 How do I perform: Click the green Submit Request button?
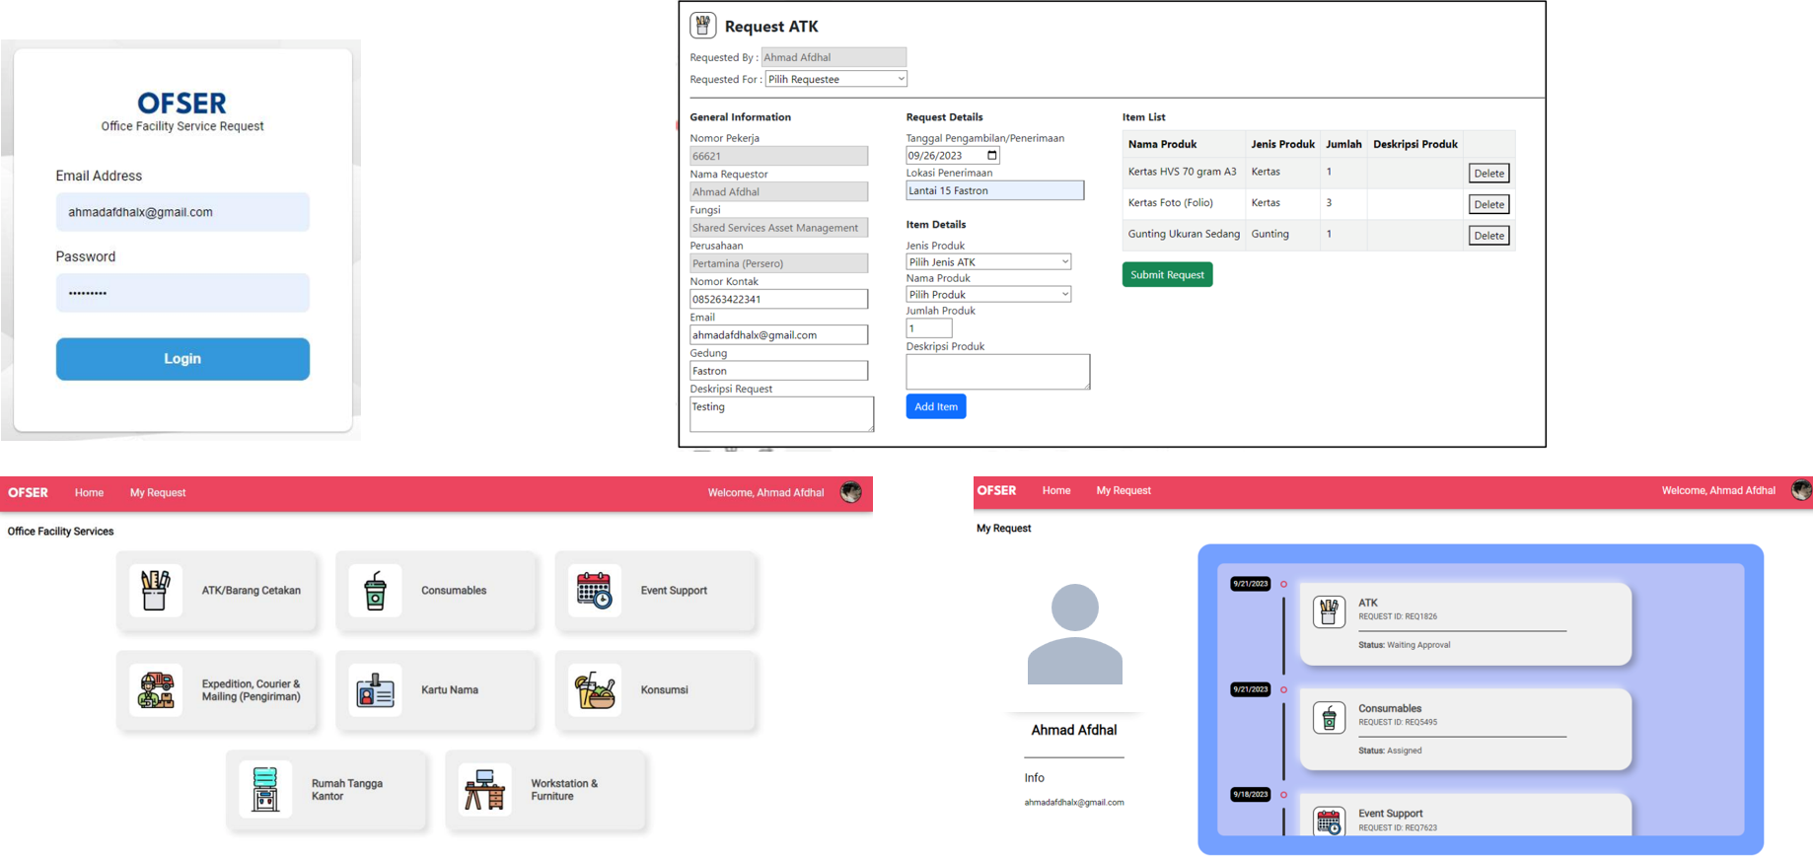[1167, 275]
